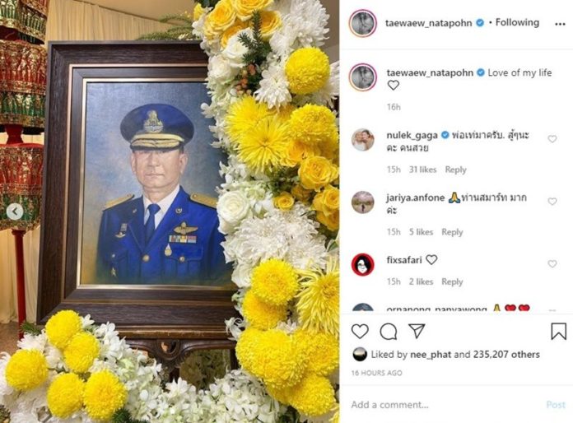Viewport: 573px width, 423px height.
Task: Open nulek_gaga commenter avatar
Action: click(362, 140)
